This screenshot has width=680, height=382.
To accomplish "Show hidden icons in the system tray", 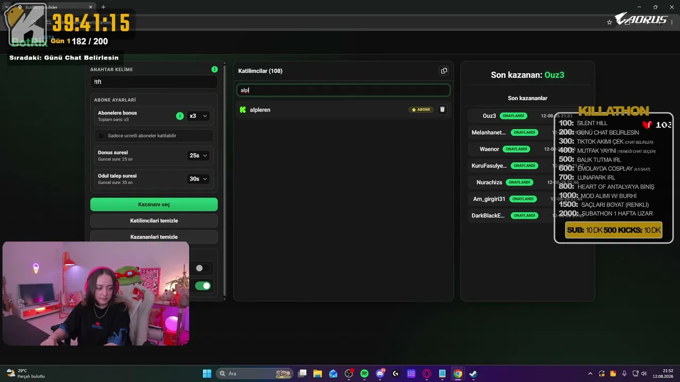I will pyautogui.click(x=590, y=374).
